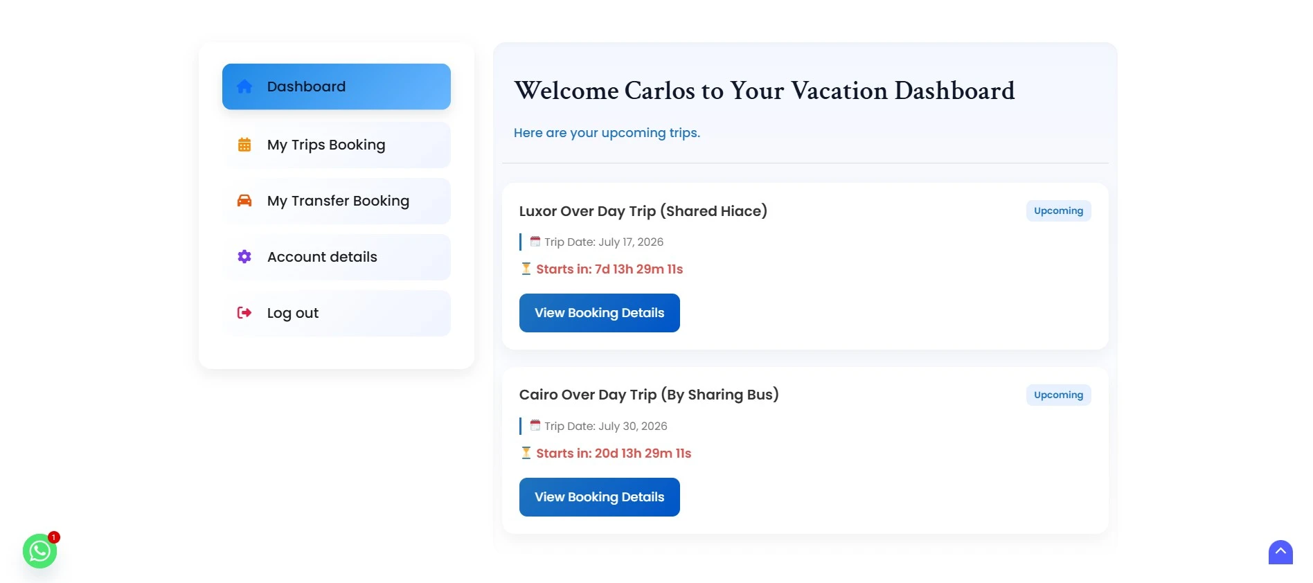Click the scroll-to-top arrow button
The image size is (1313, 583).
coord(1280,553)
